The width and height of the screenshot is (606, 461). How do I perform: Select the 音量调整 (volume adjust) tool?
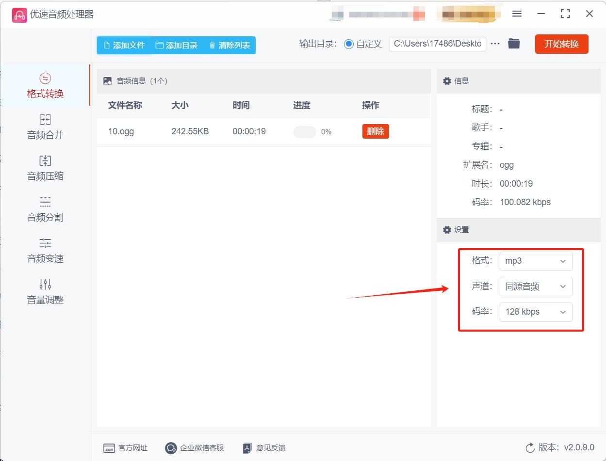coord(45,292)
